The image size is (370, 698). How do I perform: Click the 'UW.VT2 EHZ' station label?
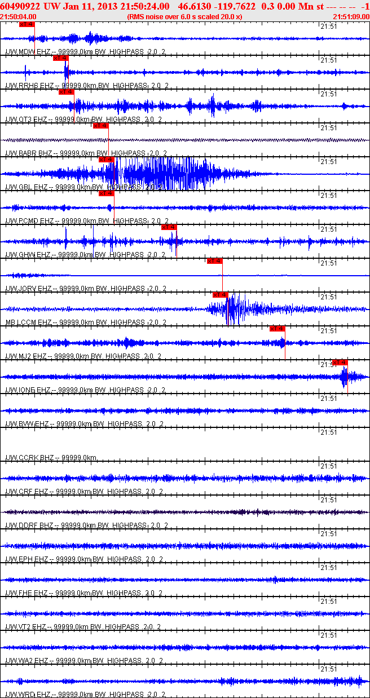coord(26,627)
